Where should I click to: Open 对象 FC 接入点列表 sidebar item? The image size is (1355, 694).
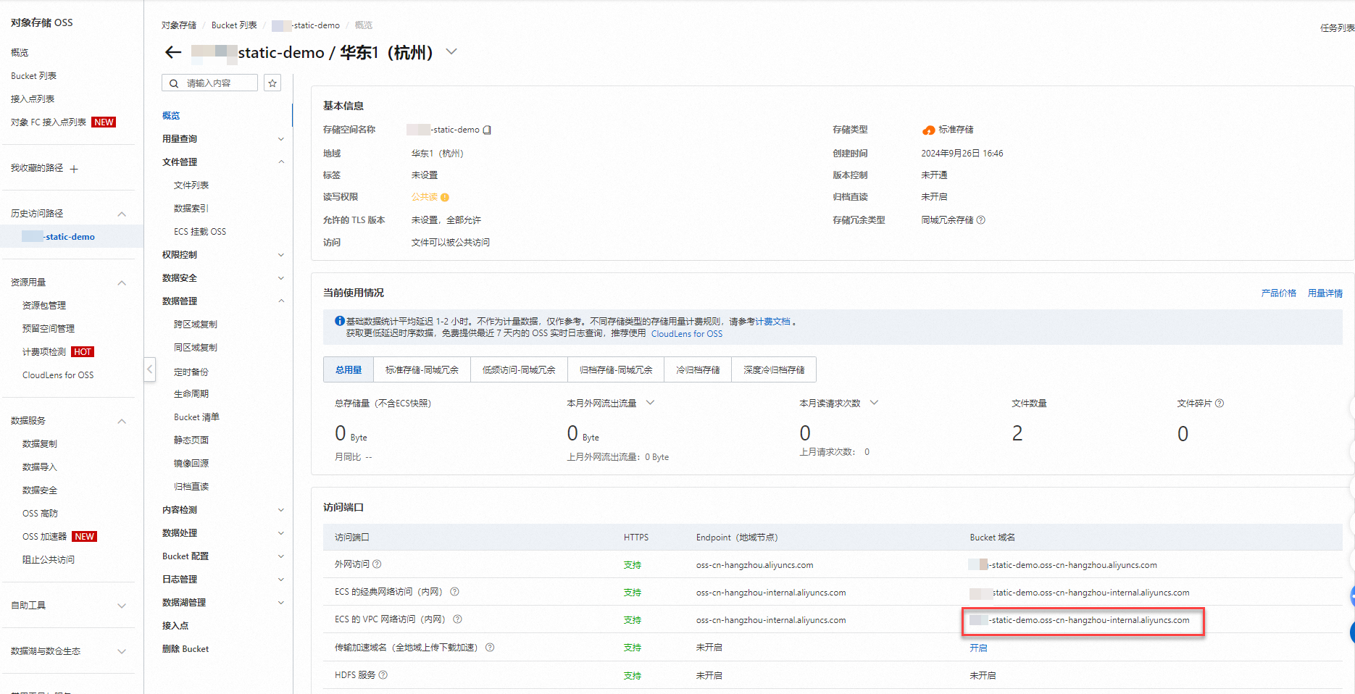coord(49,122)
